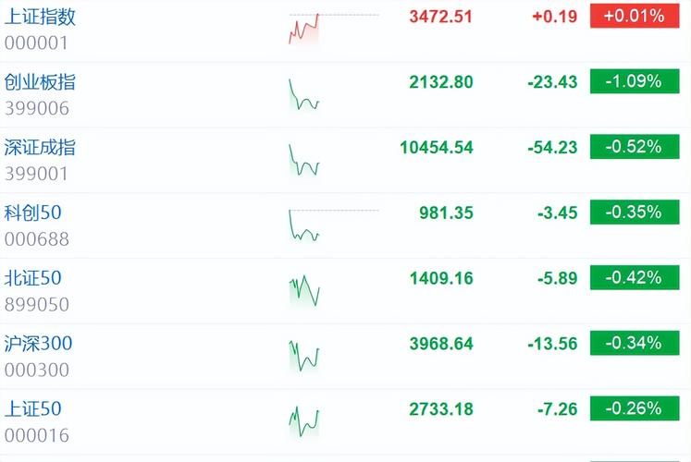Screen dimensions: 691x462
Task: Select the -0.35% percent change badge
Action: 634,213
